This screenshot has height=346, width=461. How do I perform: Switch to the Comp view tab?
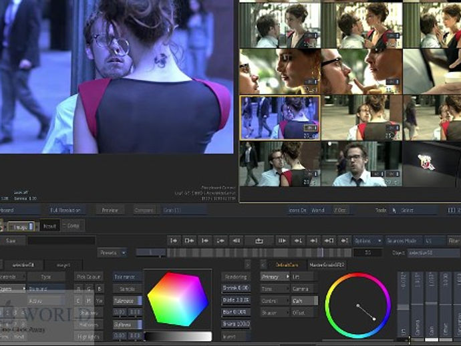click(x=73, y=226)
